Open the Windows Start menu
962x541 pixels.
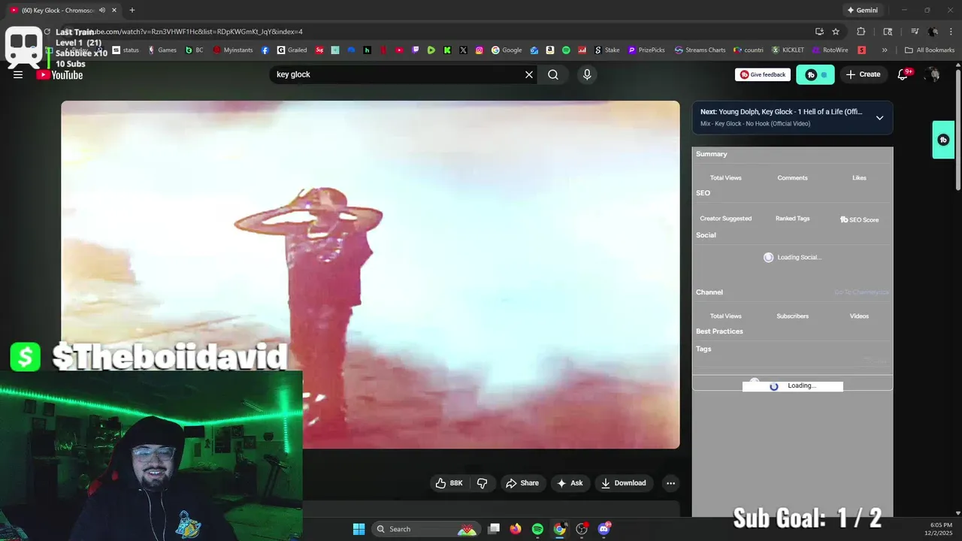(358, 529)
